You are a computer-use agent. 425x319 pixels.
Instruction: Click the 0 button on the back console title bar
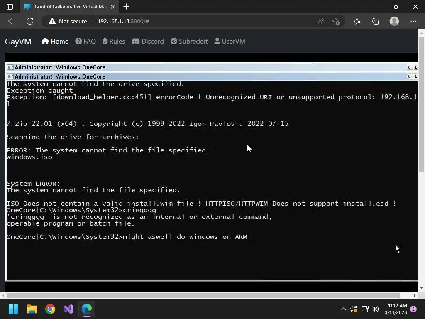click(409, 67)
